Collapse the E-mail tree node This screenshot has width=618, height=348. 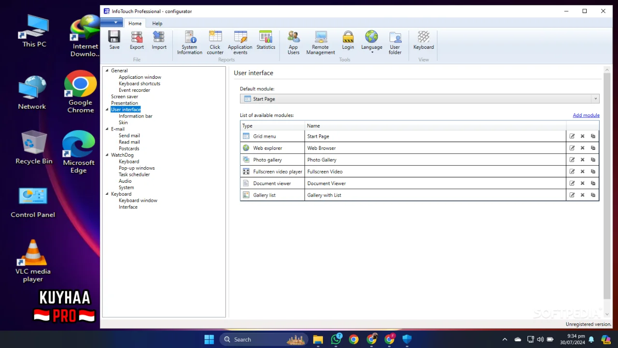point(107,129)
